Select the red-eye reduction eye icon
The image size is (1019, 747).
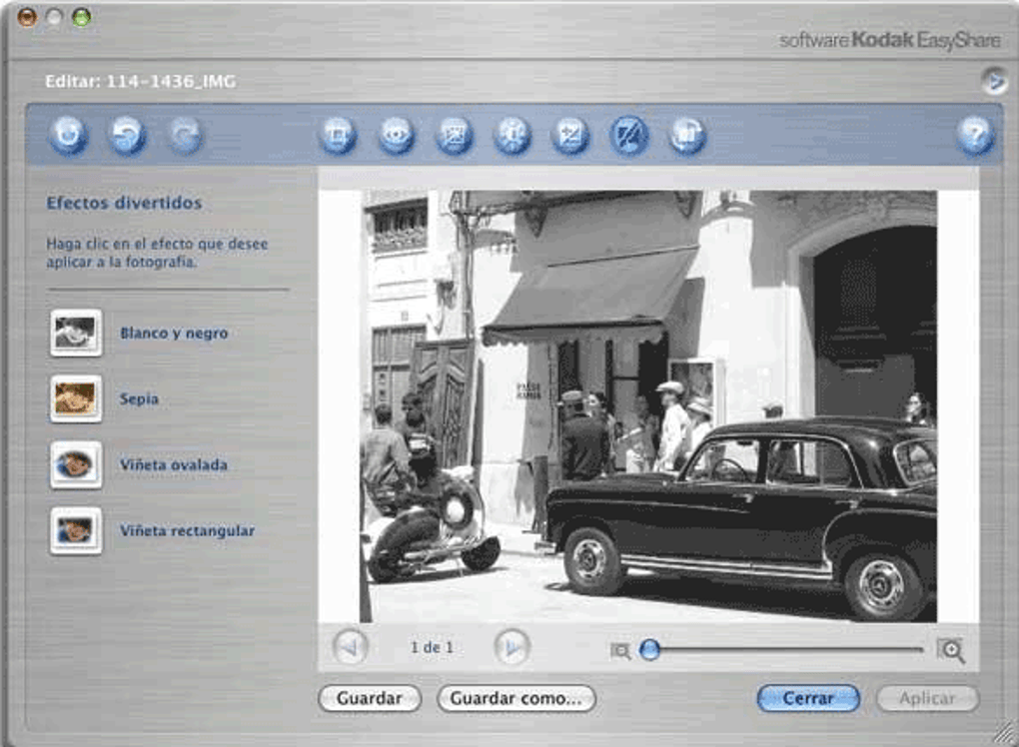click(396, 135)
